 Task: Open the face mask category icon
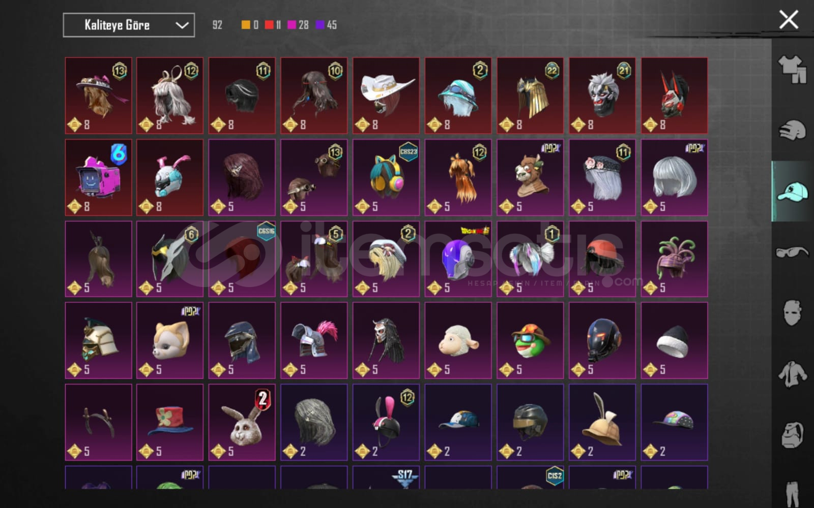pyautogui.click(x=792, y=312)
